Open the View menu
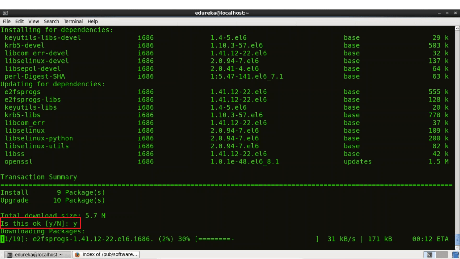This screenshot has height=259, width=460. coord(34,21)
